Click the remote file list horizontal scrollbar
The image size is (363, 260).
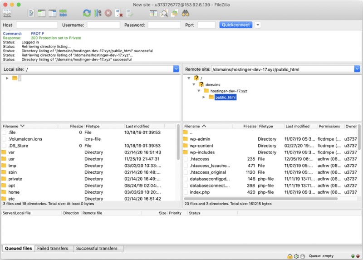(x=260, y=199)
